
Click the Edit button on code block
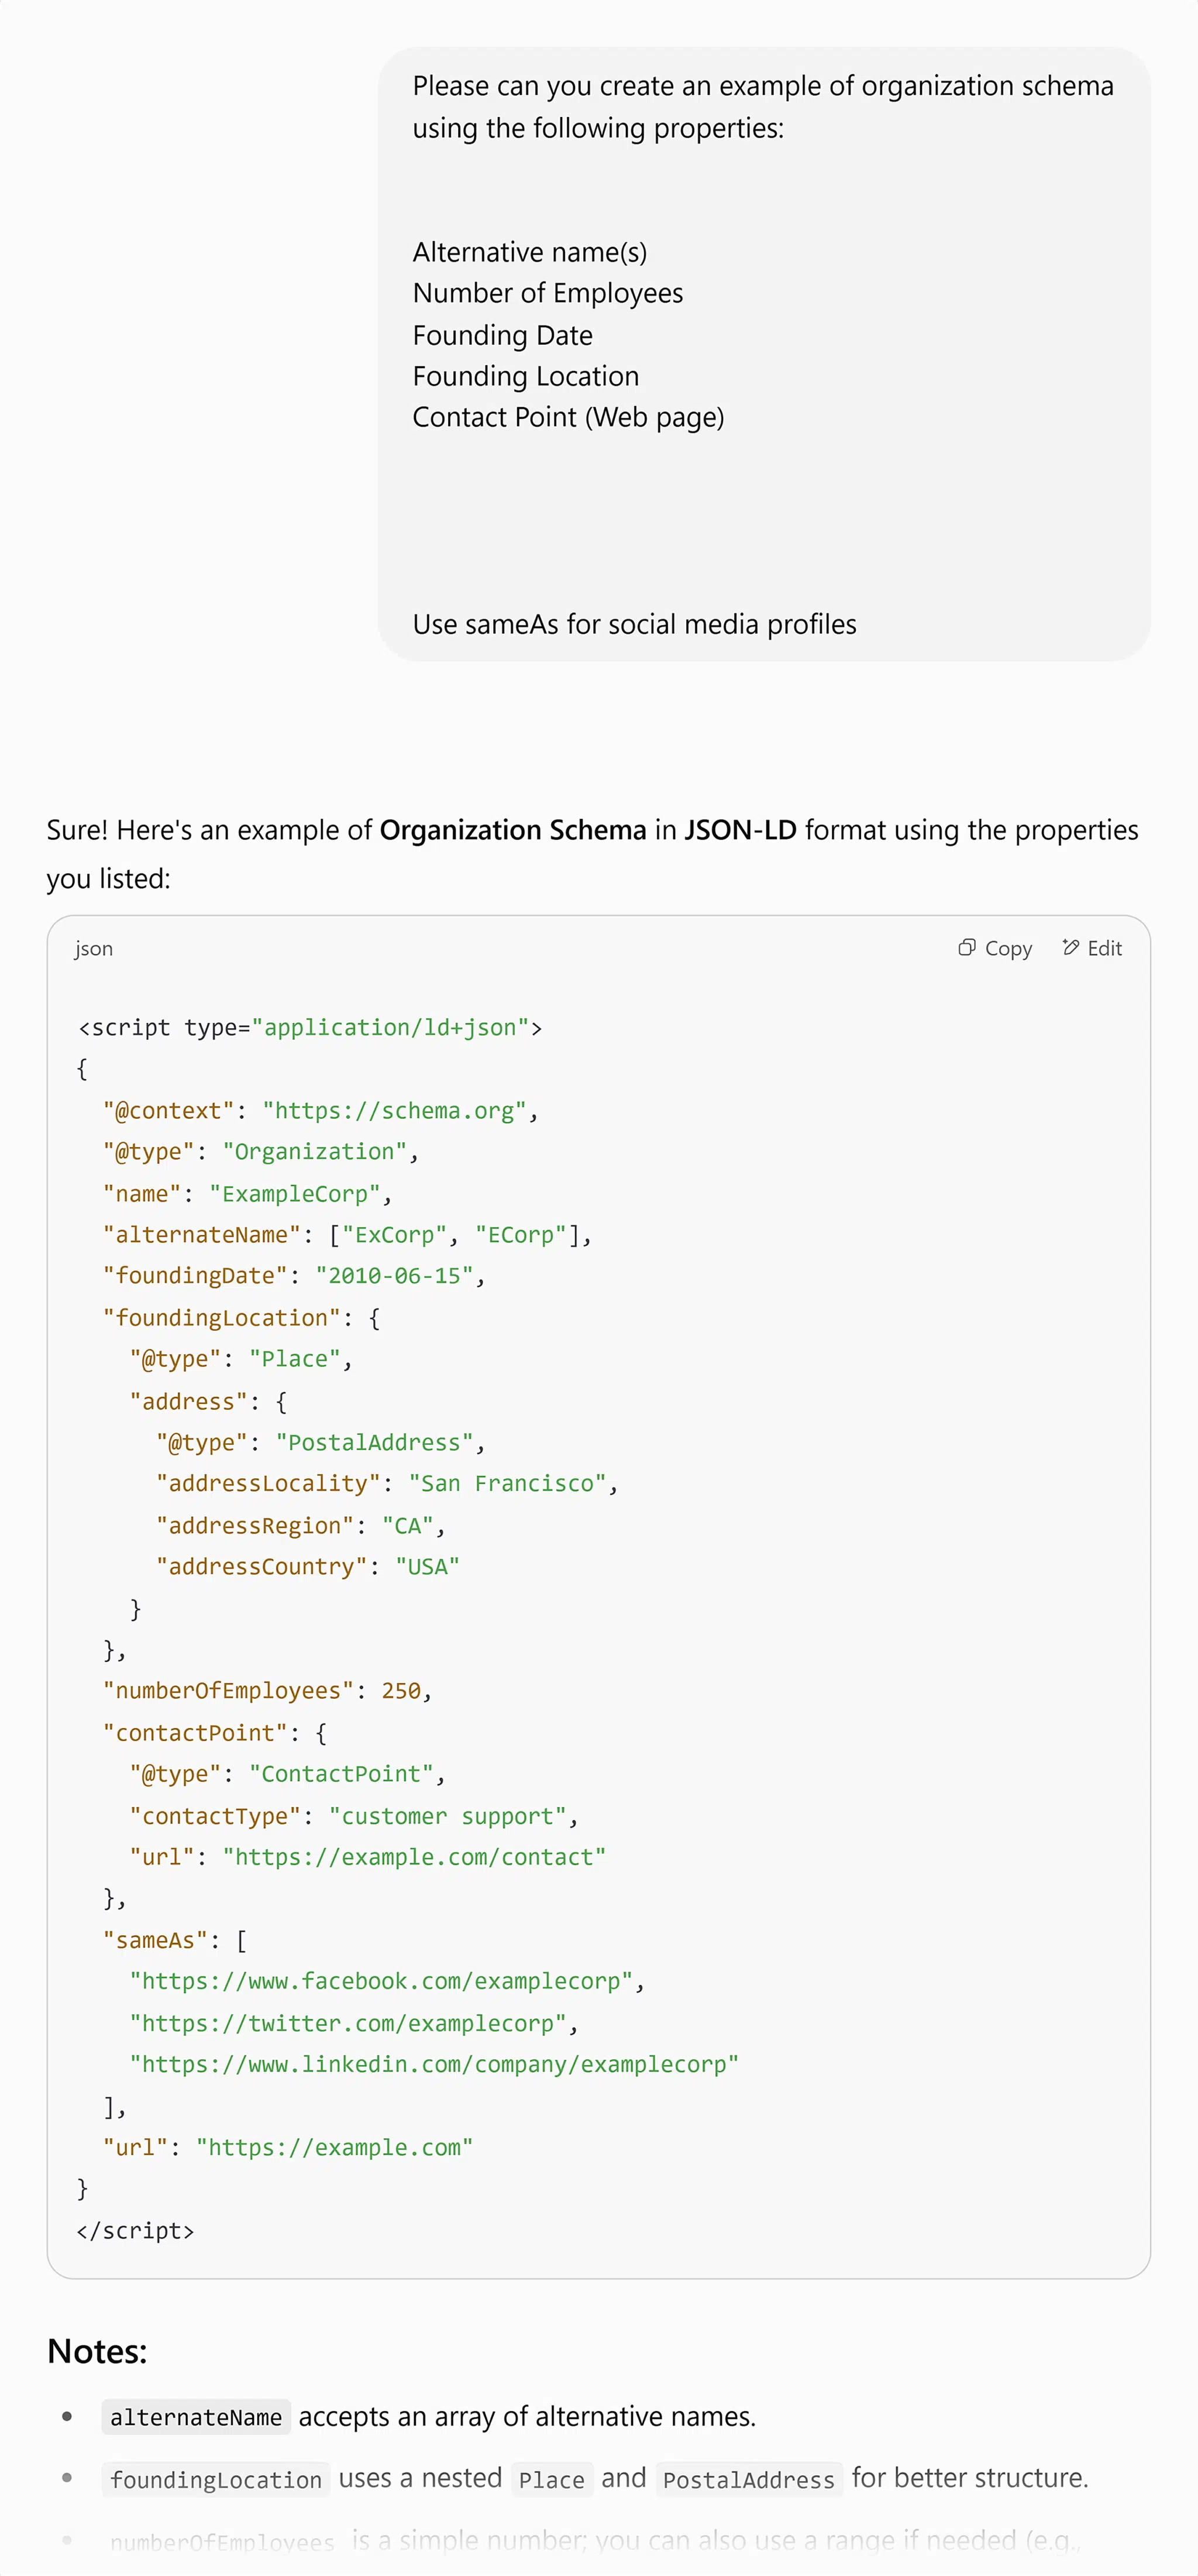tap(1092, 948)
